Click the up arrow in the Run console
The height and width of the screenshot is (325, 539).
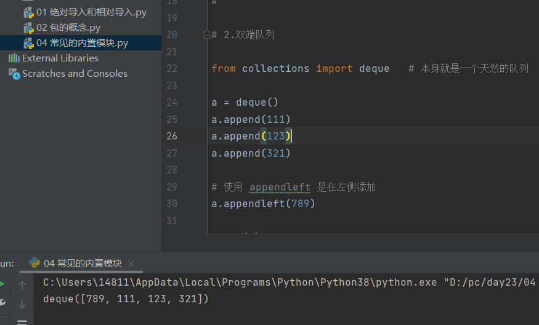point(22,284)
